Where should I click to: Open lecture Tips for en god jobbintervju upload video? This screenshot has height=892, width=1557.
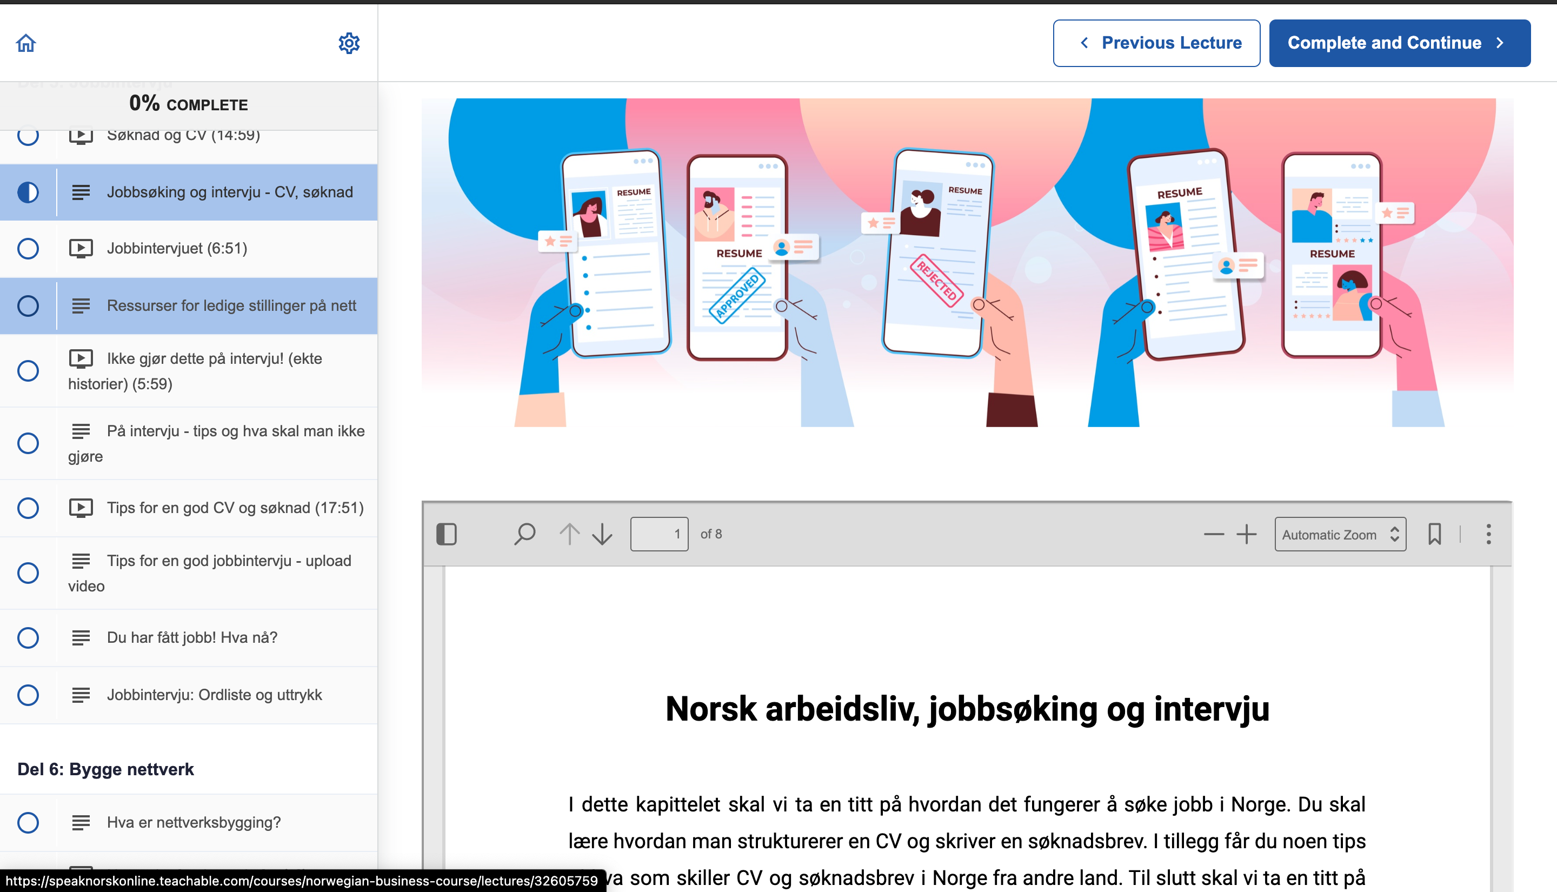[189, 573]
